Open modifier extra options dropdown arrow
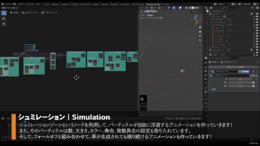 click(x=251, y=71)
